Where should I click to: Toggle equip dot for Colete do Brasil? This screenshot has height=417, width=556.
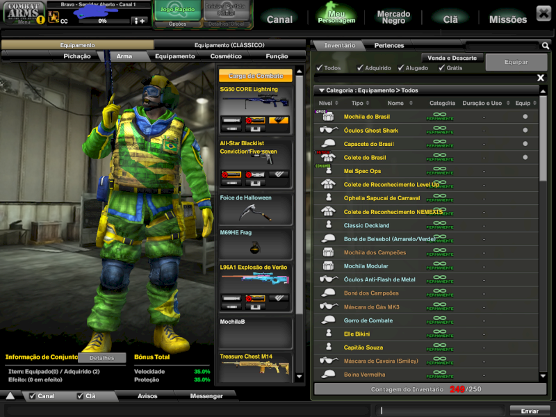tap(525, 157)
